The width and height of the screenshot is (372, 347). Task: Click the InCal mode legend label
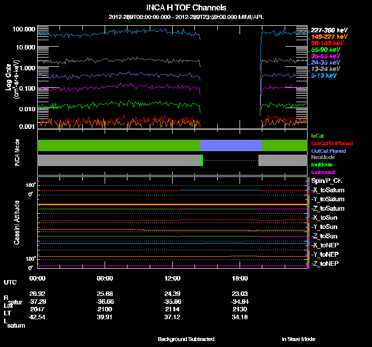(x=317, y=135)
